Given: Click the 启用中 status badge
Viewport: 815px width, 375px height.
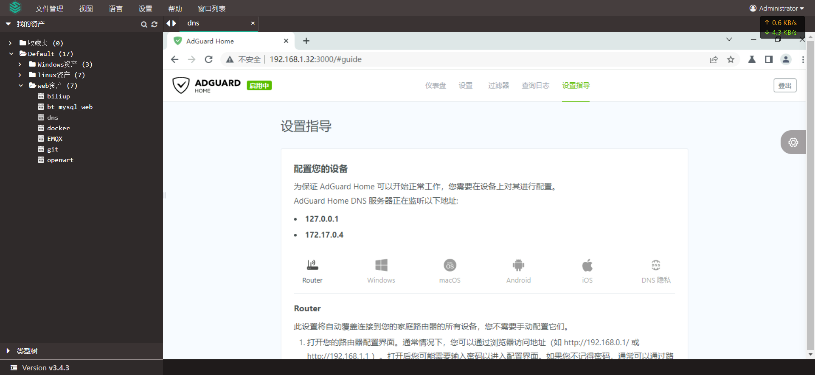Looking at the screenshot, I should (x=259, y=86).
